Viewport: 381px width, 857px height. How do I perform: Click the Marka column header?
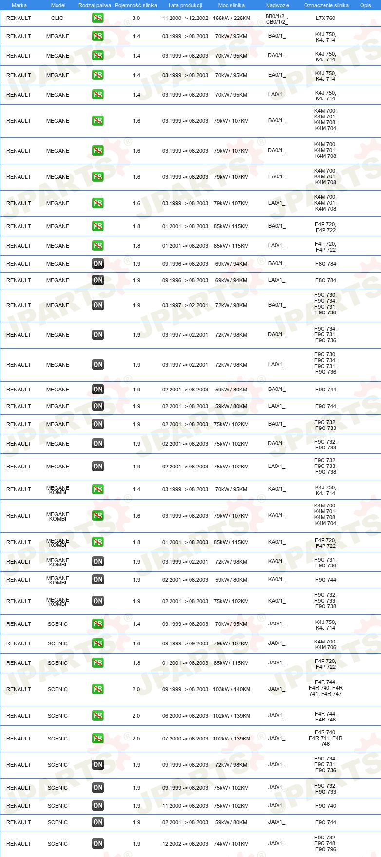pos(19,5)
